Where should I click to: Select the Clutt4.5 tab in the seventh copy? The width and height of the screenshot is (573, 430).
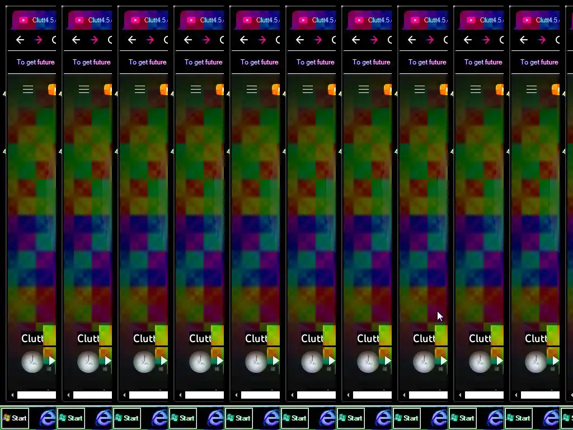369,20
